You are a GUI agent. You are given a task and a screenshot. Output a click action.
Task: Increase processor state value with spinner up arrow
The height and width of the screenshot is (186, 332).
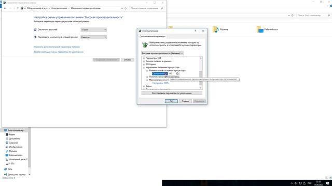click(177, 73)
